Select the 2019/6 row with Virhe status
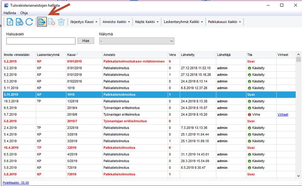The width and height of the screenshot is (302, 186). (x=149, y=115)
